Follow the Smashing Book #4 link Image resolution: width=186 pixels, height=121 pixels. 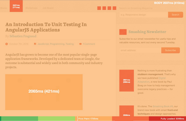[162, 106]
